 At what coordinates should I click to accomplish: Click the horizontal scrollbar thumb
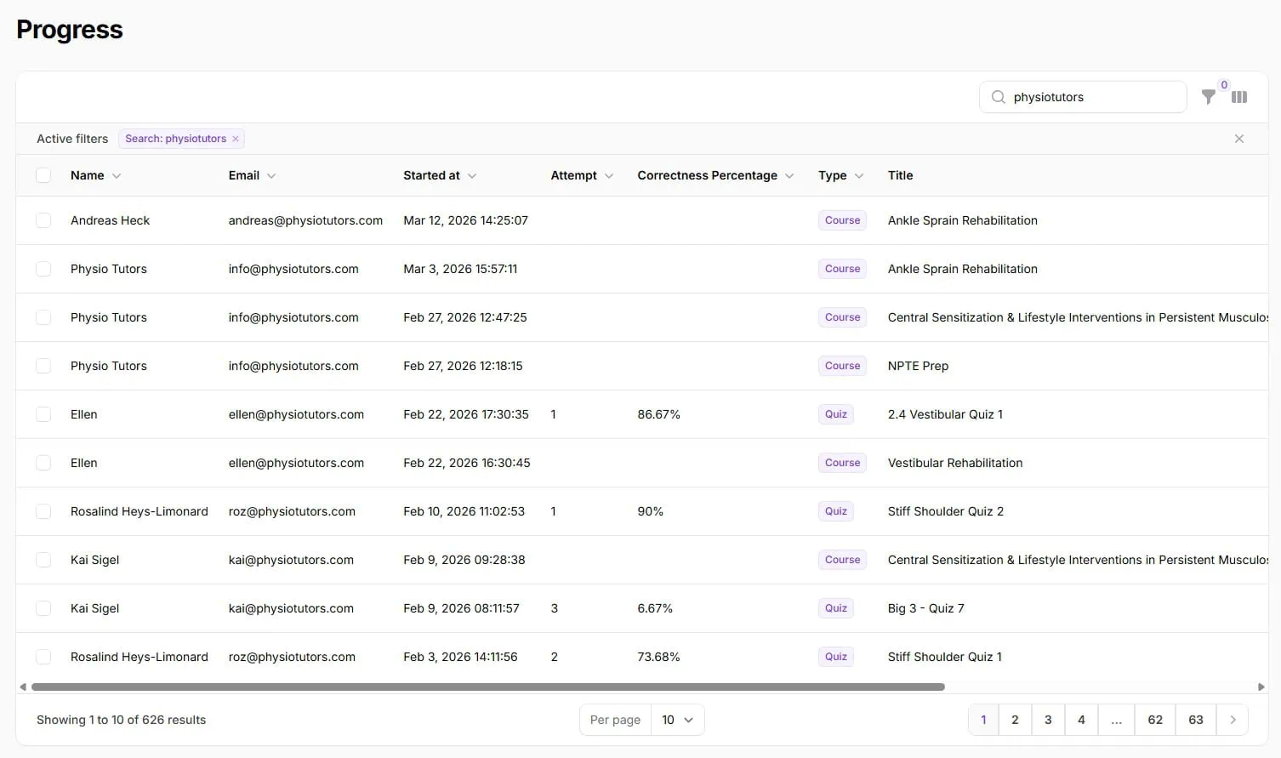point(487,687)
